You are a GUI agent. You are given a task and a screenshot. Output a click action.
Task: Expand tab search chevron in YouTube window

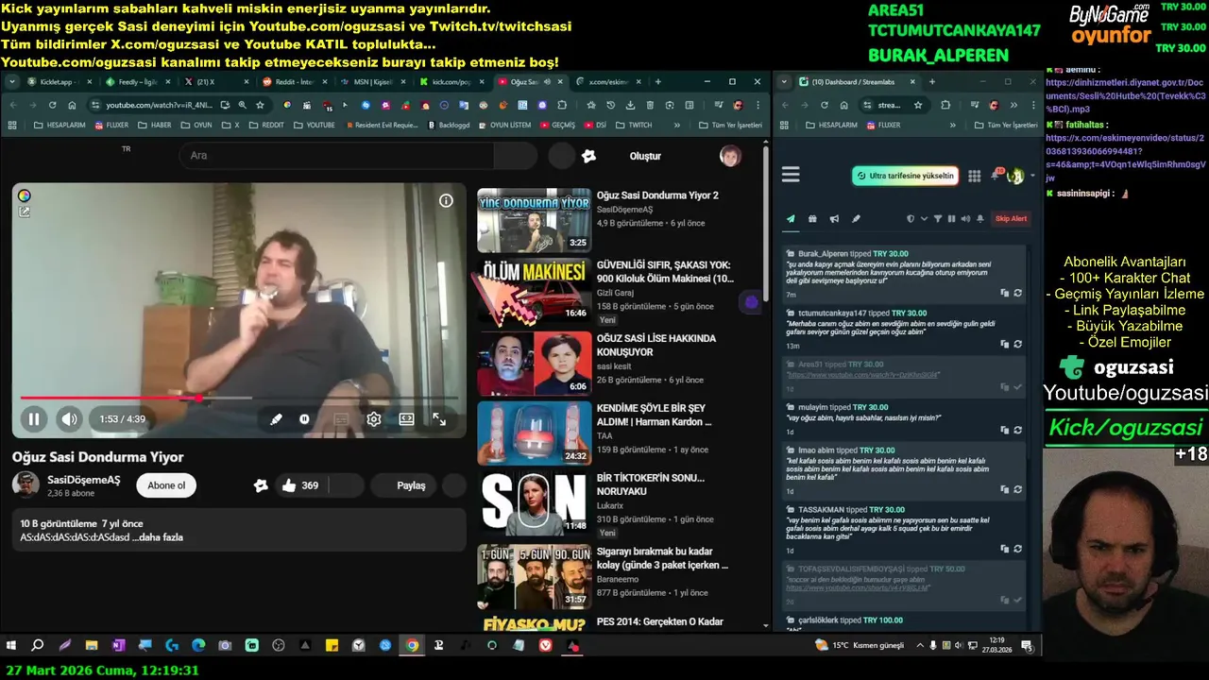coord(11,82)
